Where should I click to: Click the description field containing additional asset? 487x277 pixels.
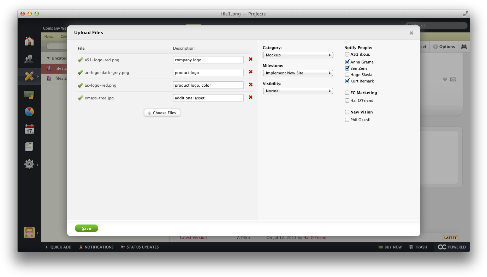pyautogui.click(x=208, y=98)
